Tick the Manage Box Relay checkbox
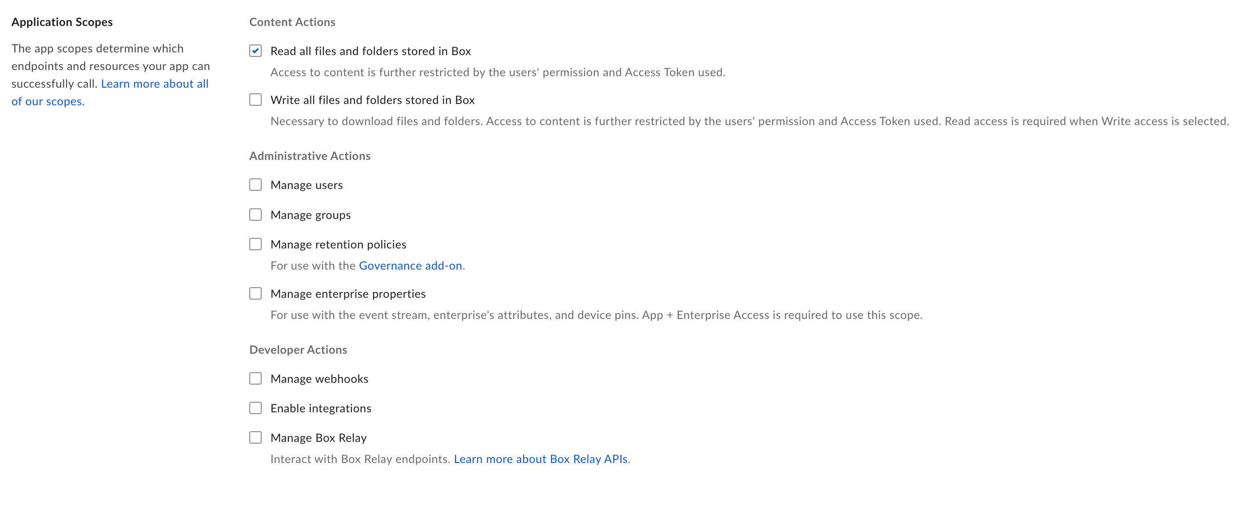The image size is (1243, 511). coord(255,437)
